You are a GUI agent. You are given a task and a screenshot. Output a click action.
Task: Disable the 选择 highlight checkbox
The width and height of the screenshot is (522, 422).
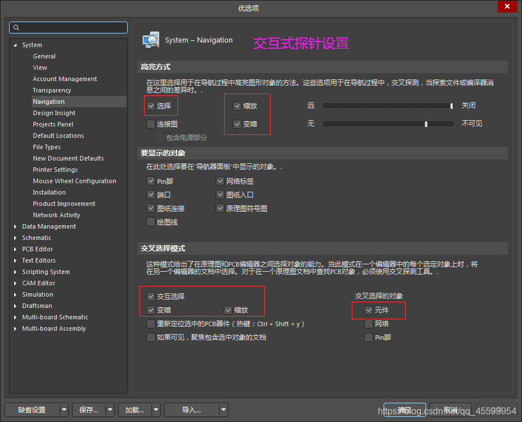tap(150, 106)
